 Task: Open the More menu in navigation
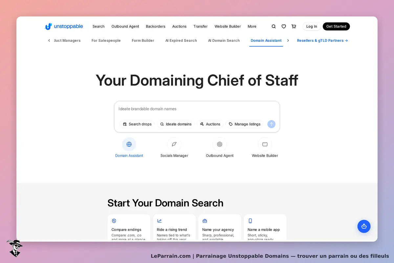coord(252,26)
